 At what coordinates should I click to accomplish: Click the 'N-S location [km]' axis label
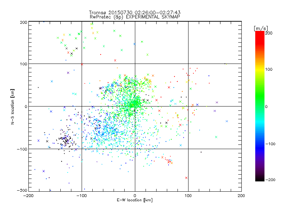(12, 106)
